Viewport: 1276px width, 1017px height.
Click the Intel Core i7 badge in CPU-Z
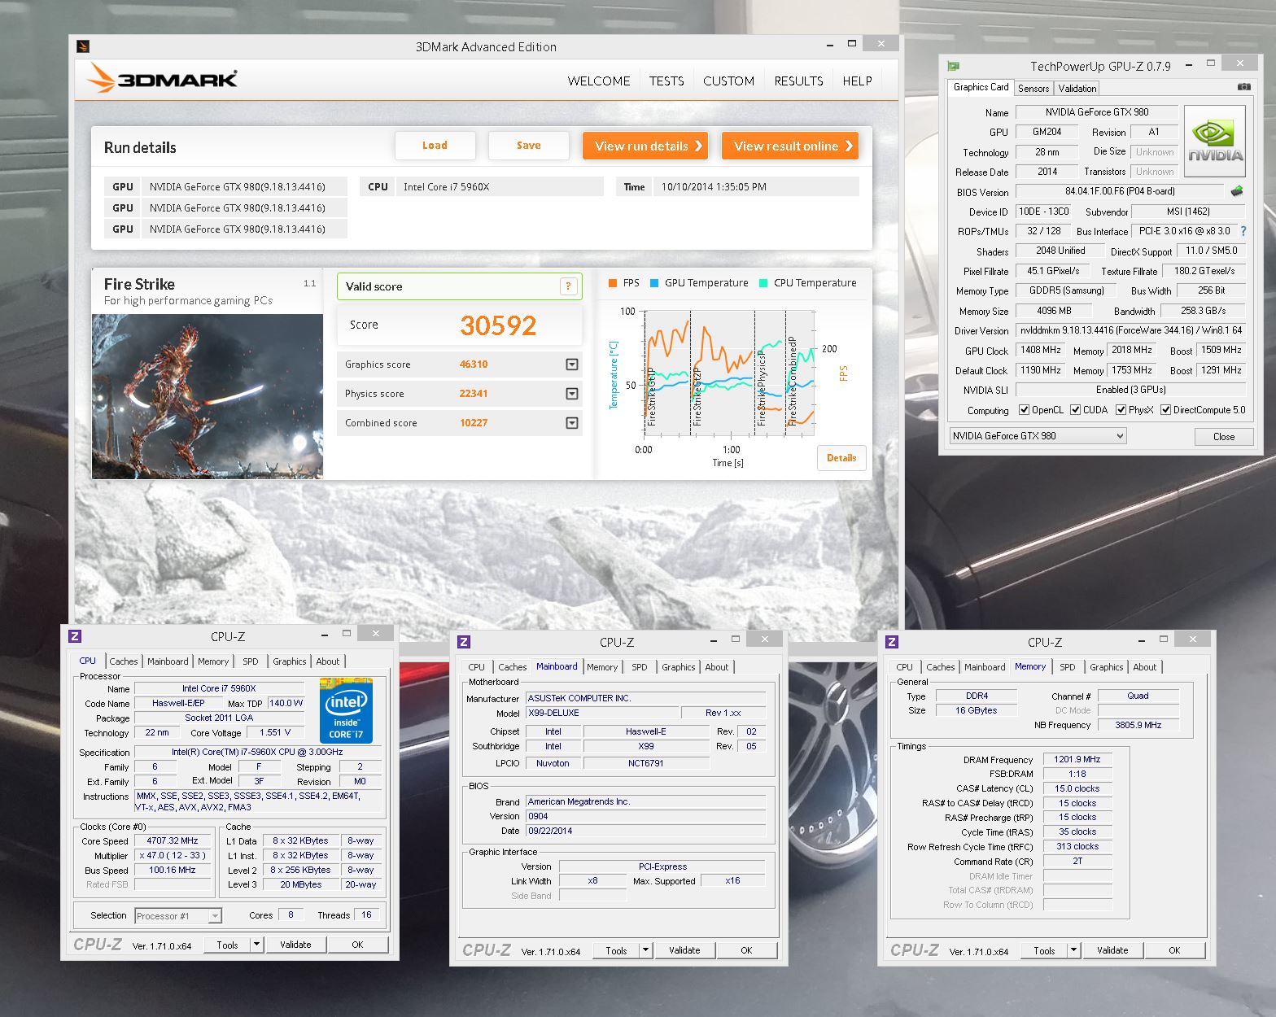point(346,710)
